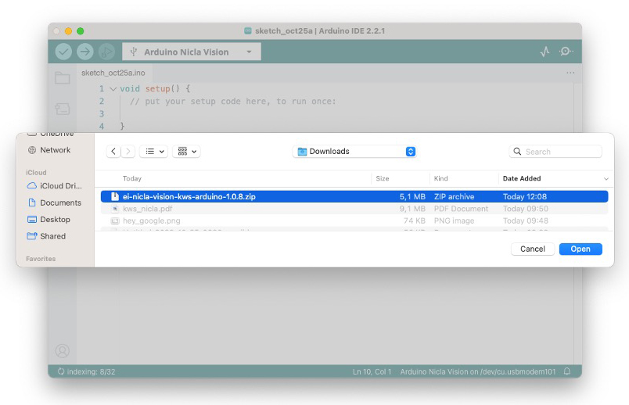The image size is (629, 405).
Task: Collapse the setup function fold arrow
Action: (x=113, y=89)
